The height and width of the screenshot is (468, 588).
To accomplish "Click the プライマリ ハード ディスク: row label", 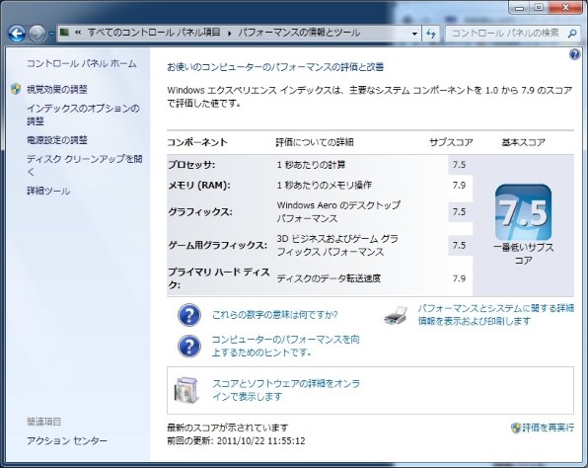I will point(219,278).
